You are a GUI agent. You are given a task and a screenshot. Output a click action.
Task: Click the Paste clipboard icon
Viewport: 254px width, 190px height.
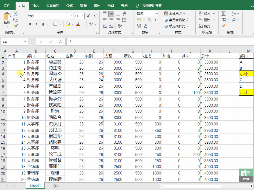coord(7,16)
